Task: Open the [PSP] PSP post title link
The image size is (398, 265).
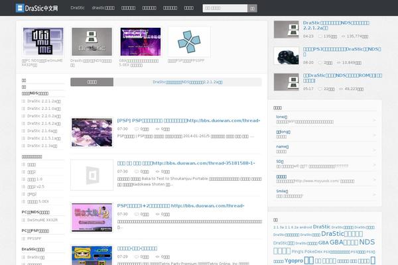Action: [188, 121]
